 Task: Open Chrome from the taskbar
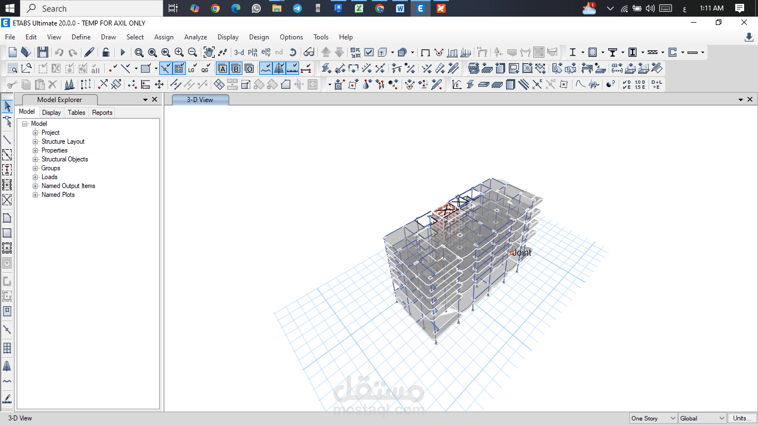(215, 8)
